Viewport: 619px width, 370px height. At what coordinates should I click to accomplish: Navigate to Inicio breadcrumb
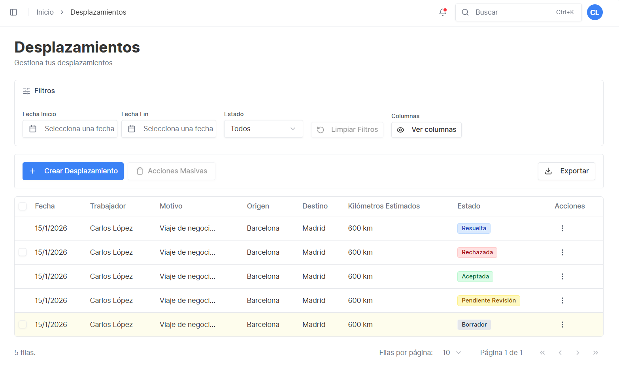point(45,12)
